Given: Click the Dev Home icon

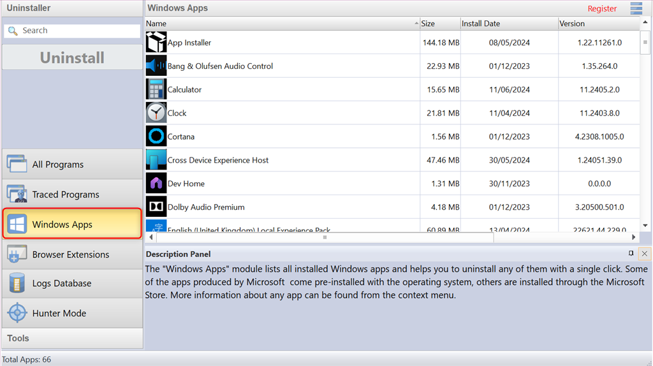Looking at the screenshot, I should pyautogui.click(x=156, y=183).
